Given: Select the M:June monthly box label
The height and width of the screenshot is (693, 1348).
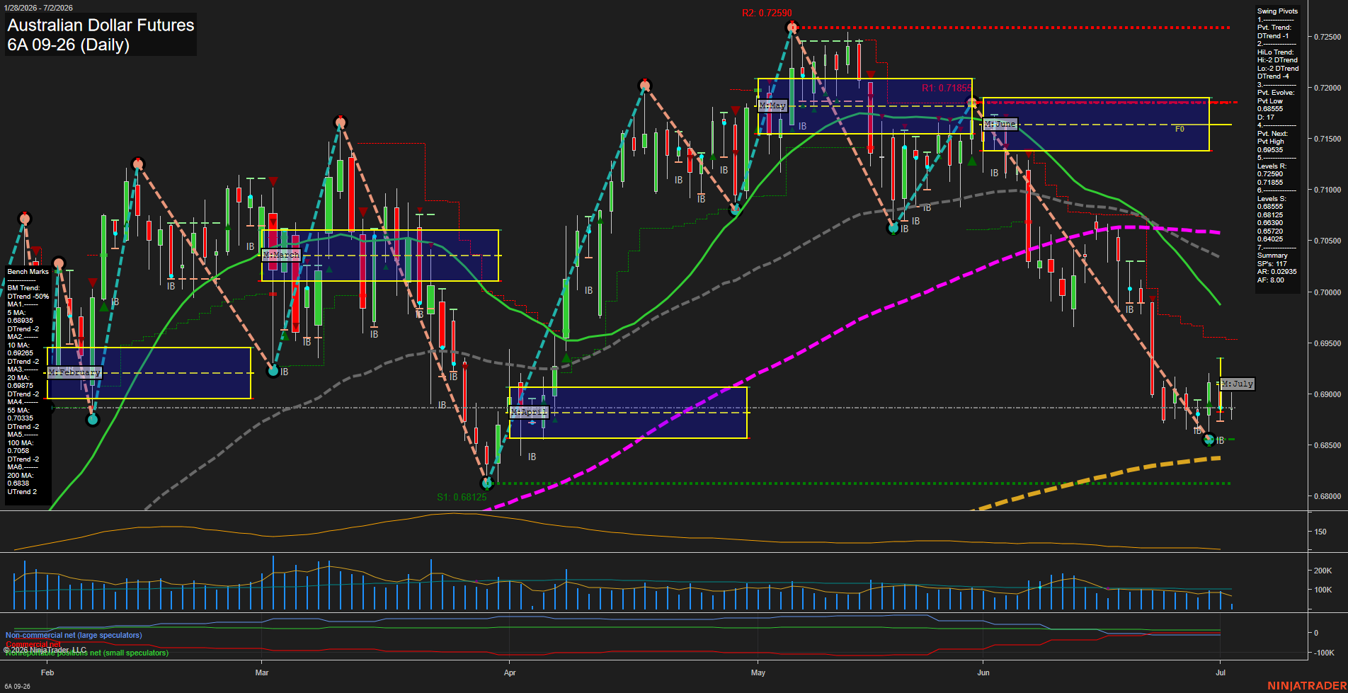Looking at the screenshot, I should 1000,124.
